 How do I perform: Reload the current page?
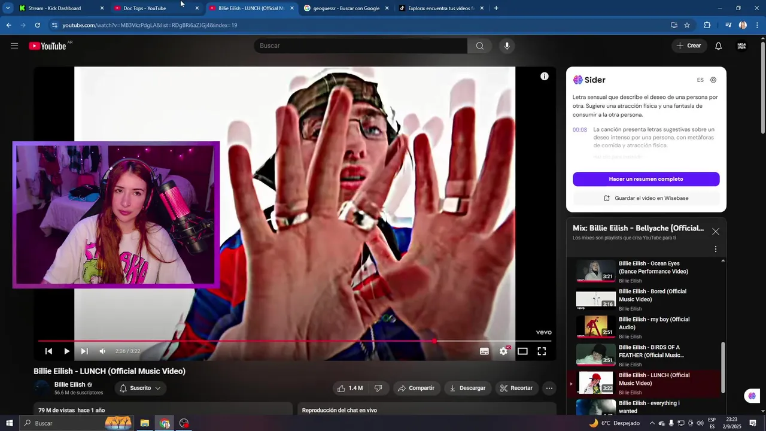click(37, 25)
